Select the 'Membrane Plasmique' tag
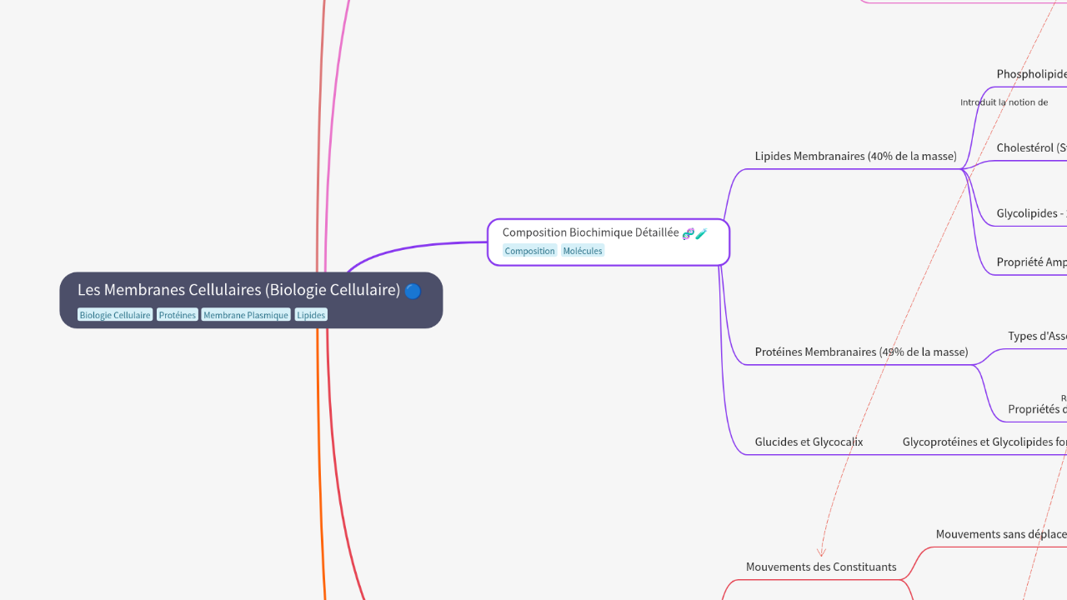 pyautogui.click(x=246, y=314)
